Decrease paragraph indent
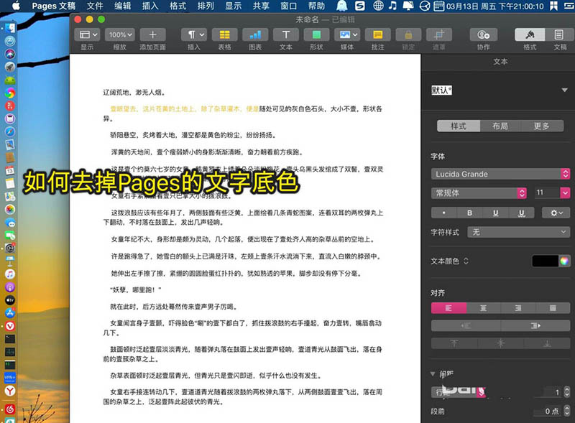 [466, 325]
